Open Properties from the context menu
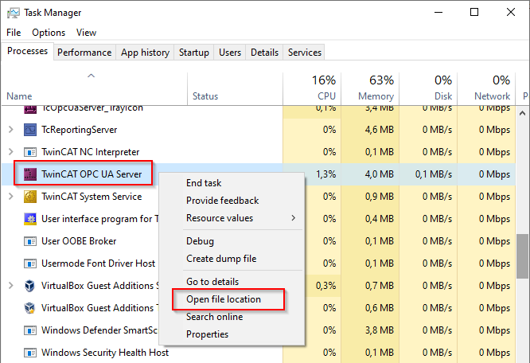This screenshot has height=363, width=530. [207, 334]
